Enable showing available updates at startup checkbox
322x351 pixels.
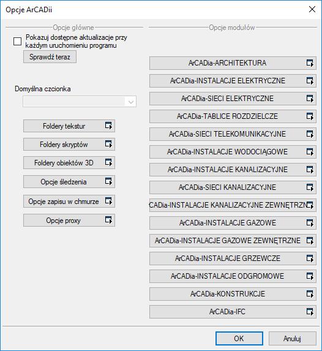click(18, 42)
